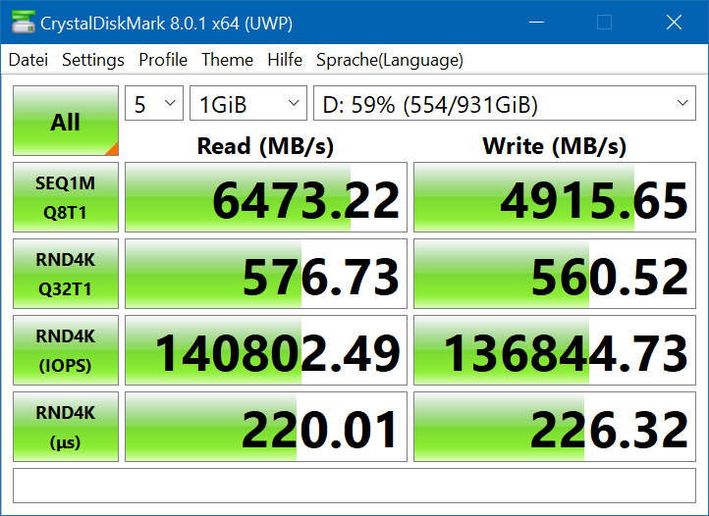This screenshot has width=709, height=516.
Task: Open the Sprache(Language) menu
Action: [389, 60]
